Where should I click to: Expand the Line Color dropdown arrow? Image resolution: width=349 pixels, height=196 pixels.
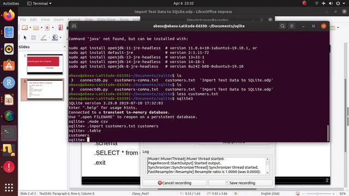tap(49, 38)
